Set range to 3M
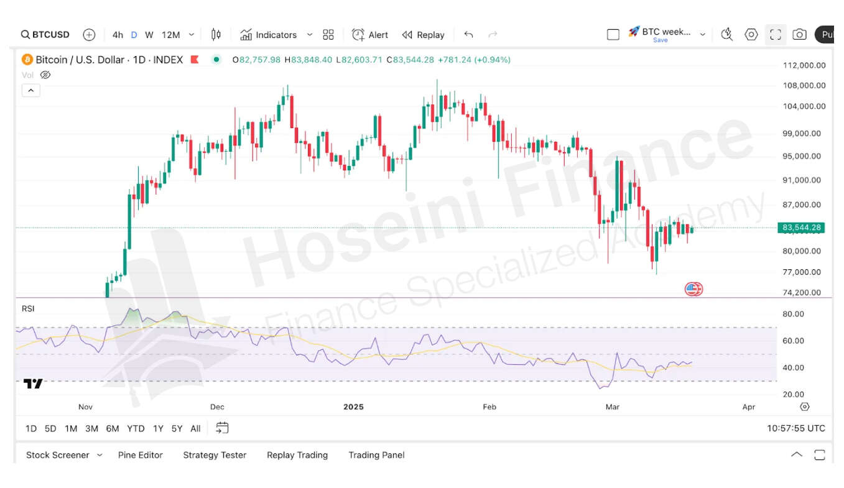The image size is (844, 488). (x=91, y=428)
